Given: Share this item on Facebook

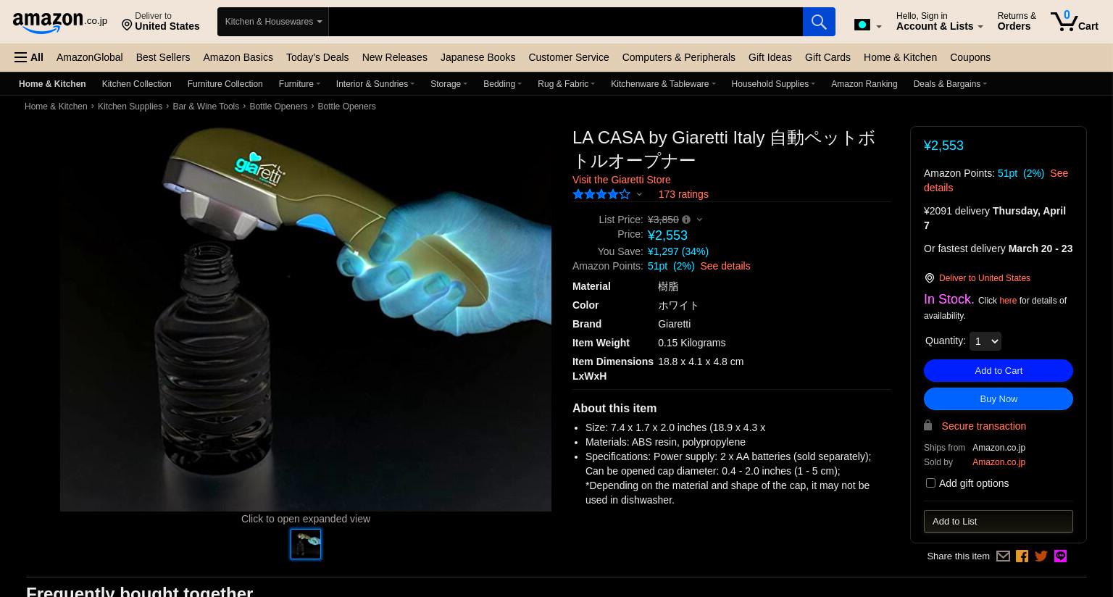Looking at the screenshot, I should (x=1022, y=556).
